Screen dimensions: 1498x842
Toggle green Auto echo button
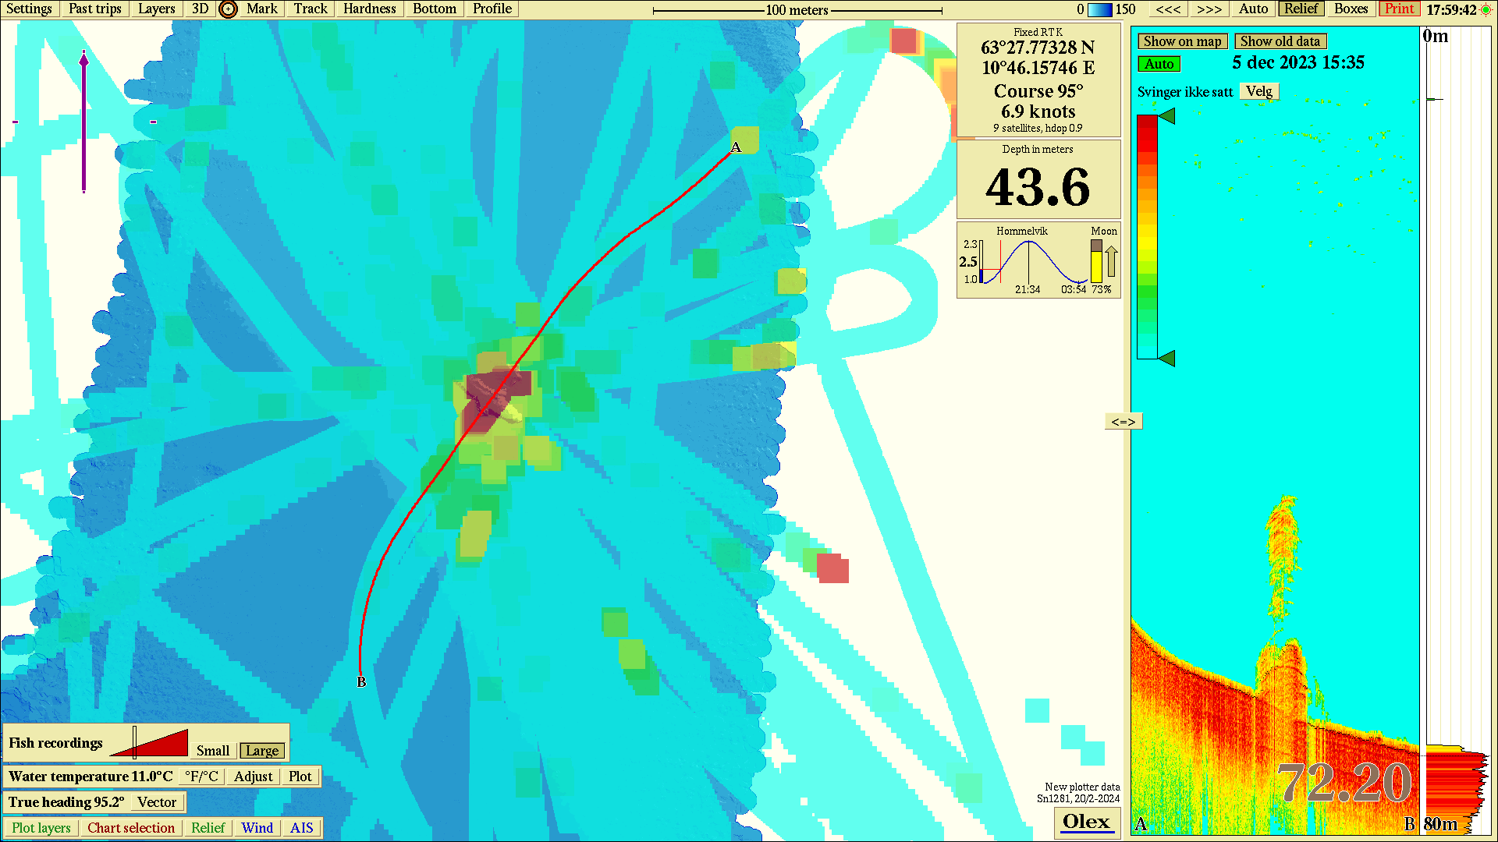[1159, 64]
